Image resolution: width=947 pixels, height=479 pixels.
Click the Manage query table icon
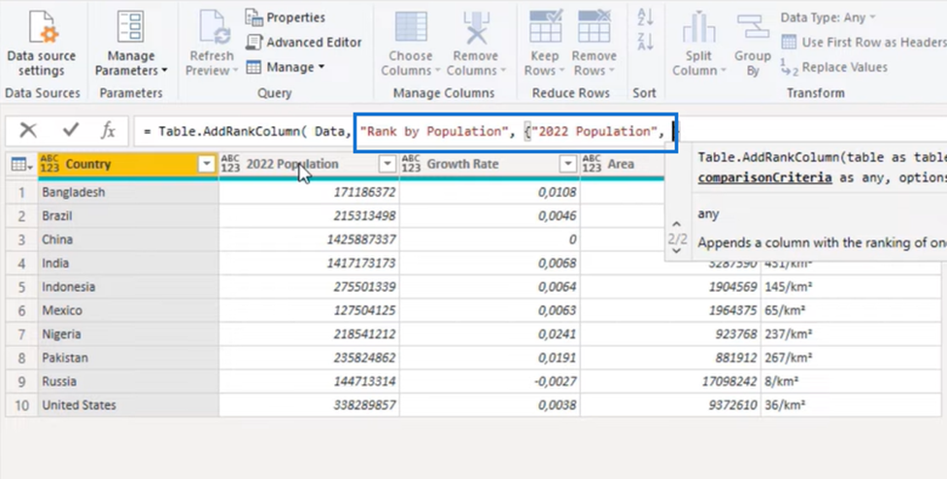coord(254,67)
